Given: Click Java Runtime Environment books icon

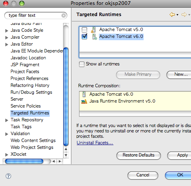Looking at the screenshot, I should 84,101.
